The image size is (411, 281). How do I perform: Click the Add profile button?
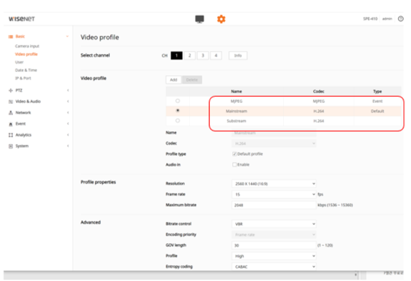tap(174, 80)
